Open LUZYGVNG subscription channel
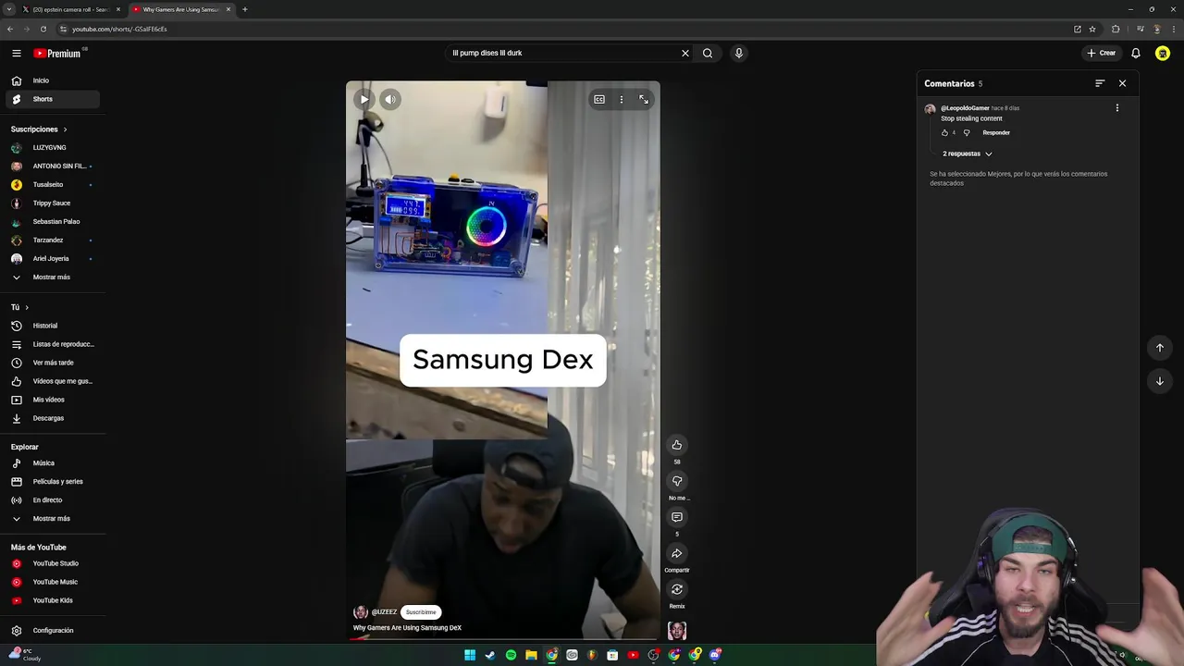Viewport: 1184px width, 666px height. click(53, 148)
